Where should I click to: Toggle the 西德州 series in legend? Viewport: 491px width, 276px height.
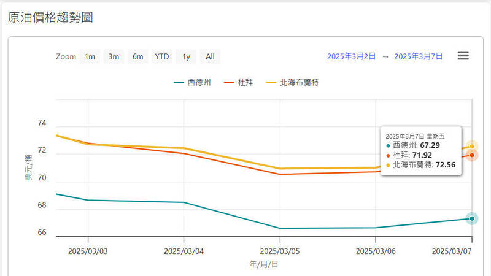click(x=193, y=82)
